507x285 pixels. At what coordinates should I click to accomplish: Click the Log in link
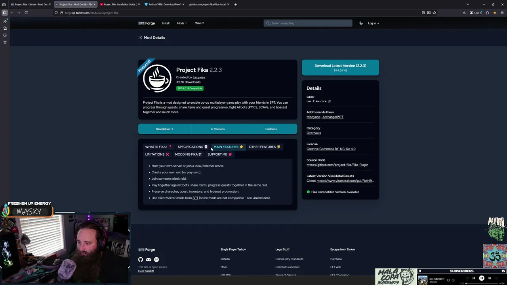(373, 23)
